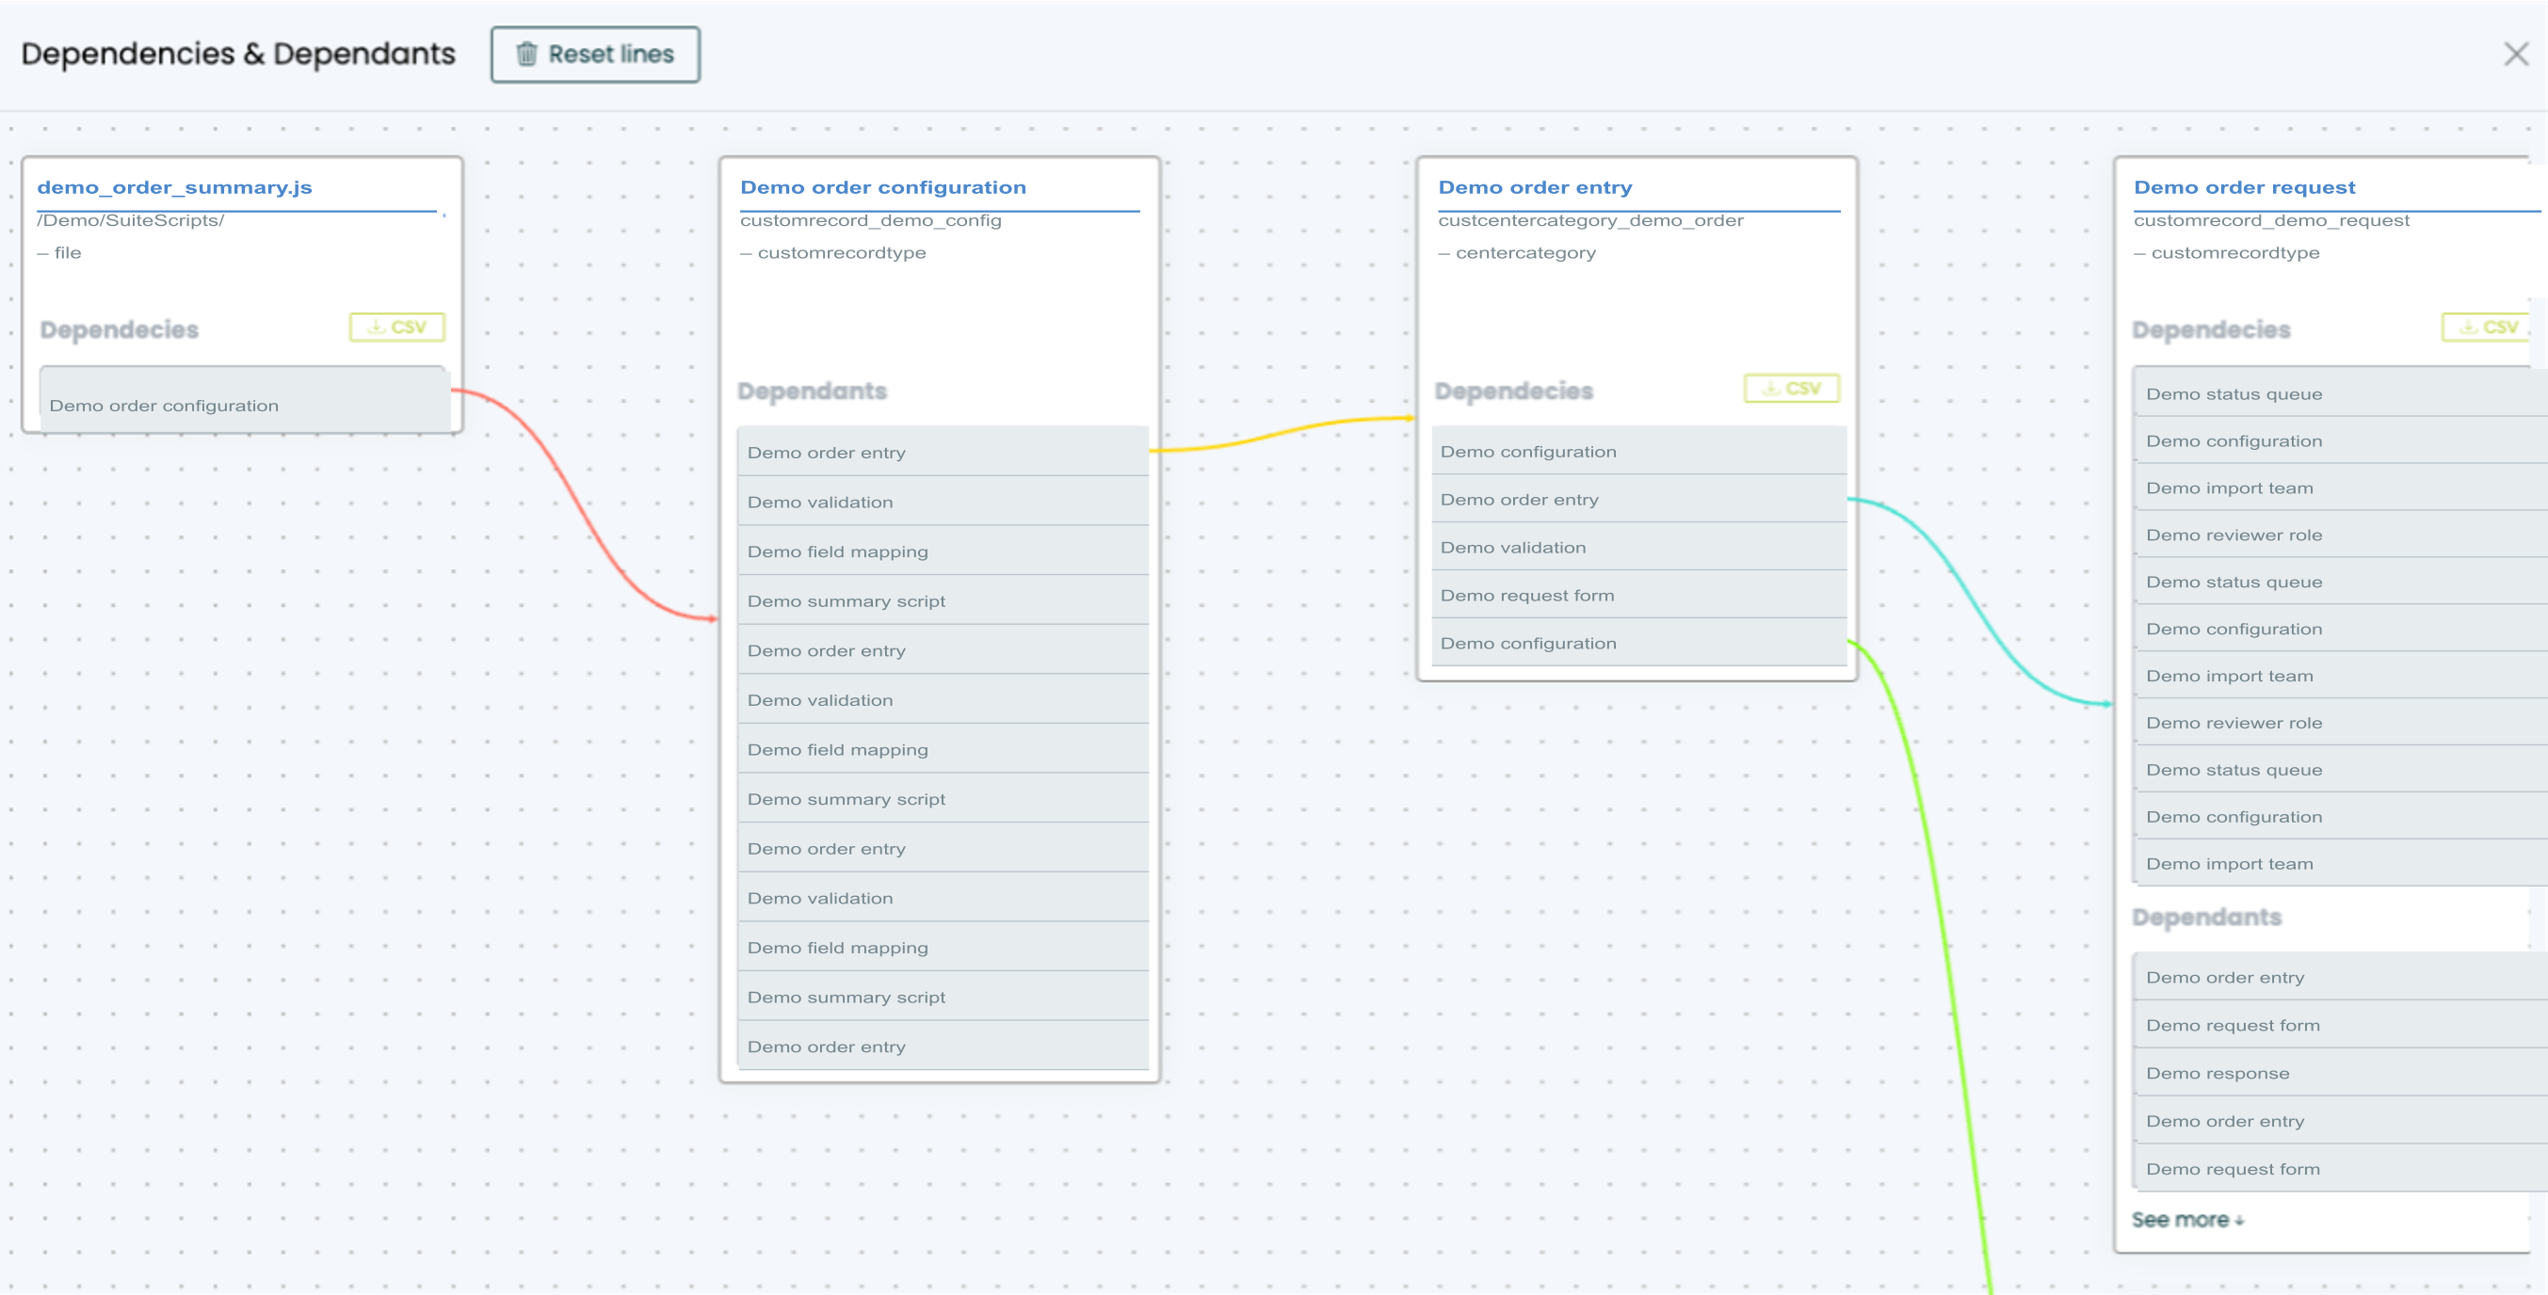The width and height of the screenshot is (2548, 1295).
Task: Select Demo response in Demo order request dependants
Action: pos(2339,1073)
